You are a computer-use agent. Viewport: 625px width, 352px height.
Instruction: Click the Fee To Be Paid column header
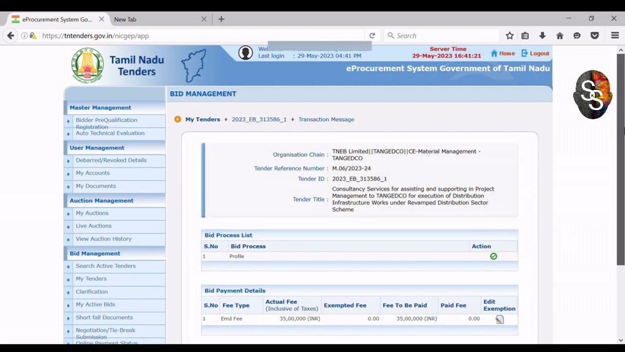tap(405, 306)
